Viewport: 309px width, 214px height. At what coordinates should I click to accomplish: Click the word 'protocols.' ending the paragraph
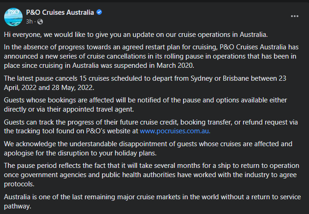pos(19,184)
